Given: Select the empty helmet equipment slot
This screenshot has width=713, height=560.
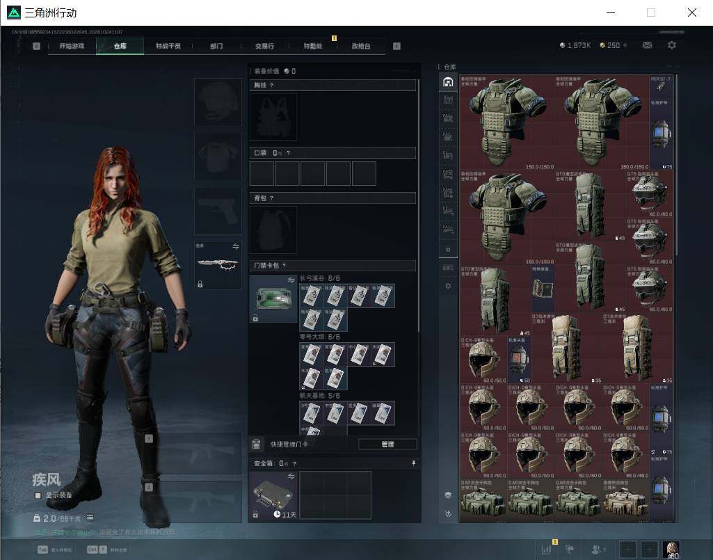Looking at the screenshot, I should click(x=218, y=102).
